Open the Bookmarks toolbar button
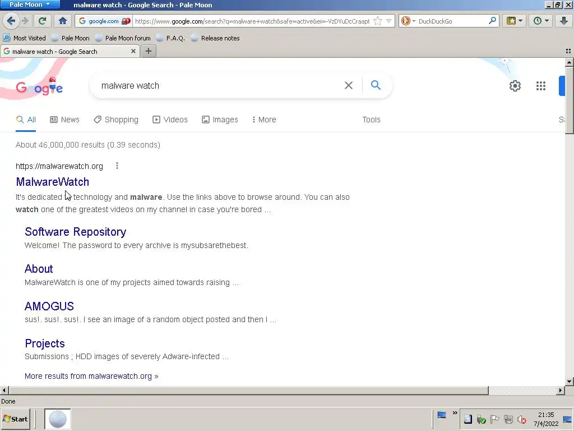This screenshot has height=431, width=574. pyautogui.click(x=511, y=21)
